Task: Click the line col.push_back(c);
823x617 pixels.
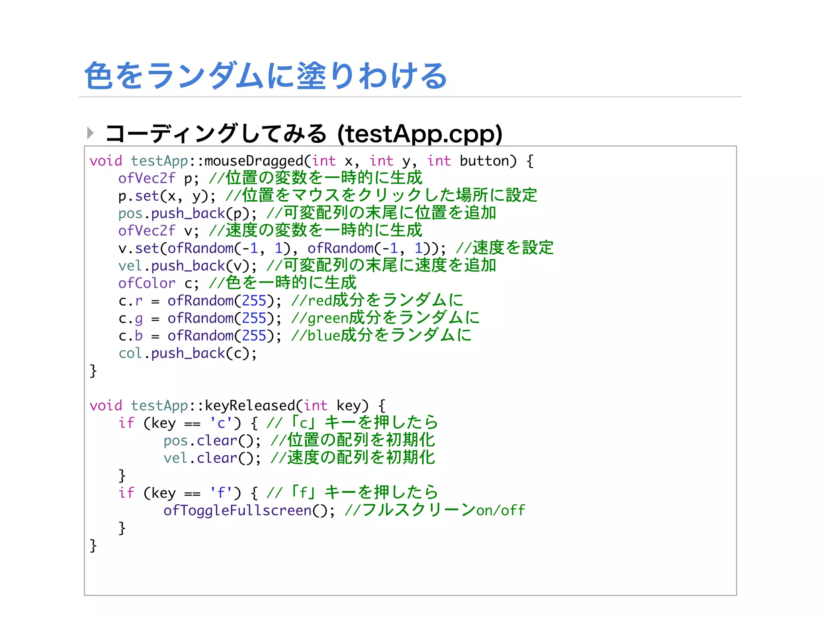Action: point(188,353)
